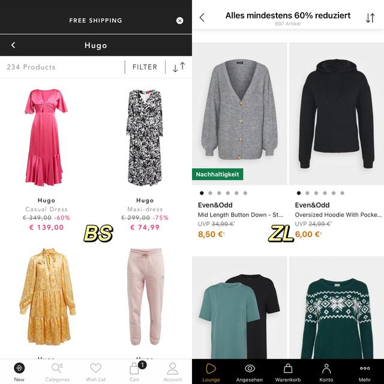Screen dimensions: 384x384
Task: Go back from 60% reduziert list
Action: [x=202, y=17]
